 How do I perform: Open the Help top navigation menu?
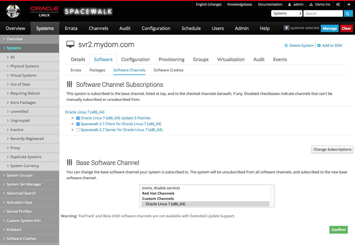(265, 28)
